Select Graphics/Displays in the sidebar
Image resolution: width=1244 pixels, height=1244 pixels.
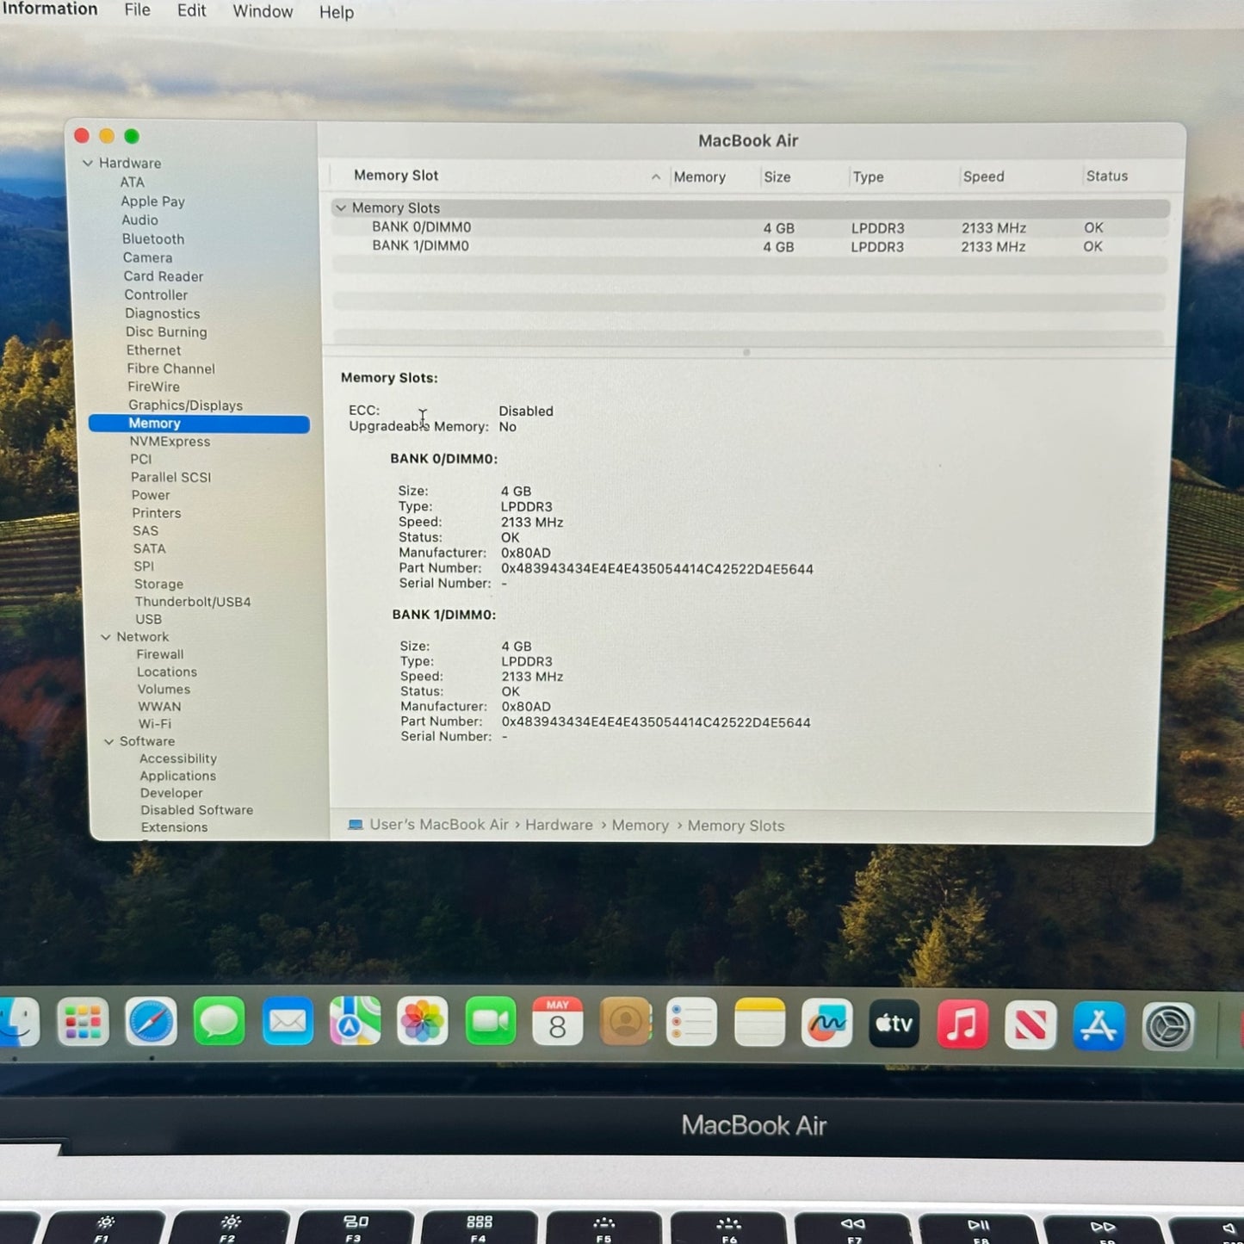185,405
